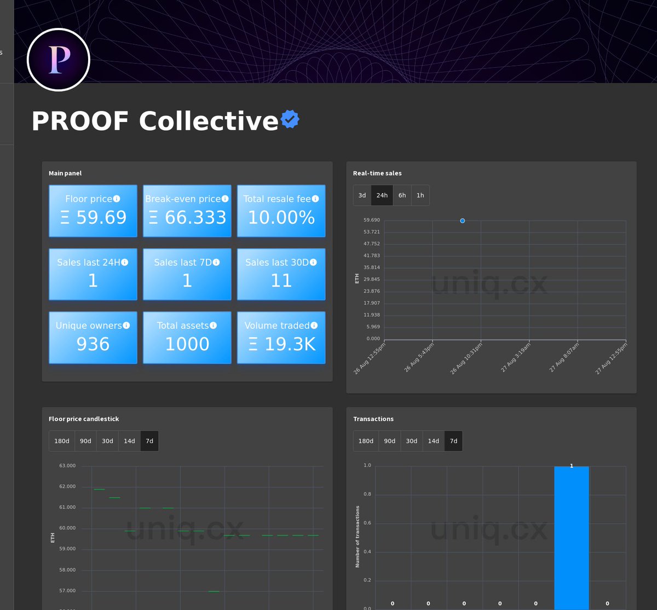Select 7d in Transactions panel
Image resolution: width=657 pixels, height=610 pixels.
454,441
